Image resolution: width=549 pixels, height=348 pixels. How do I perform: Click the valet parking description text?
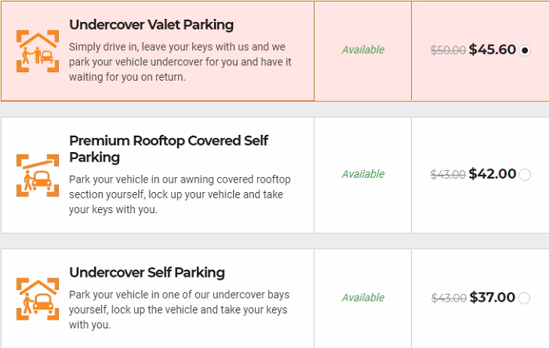180,61
